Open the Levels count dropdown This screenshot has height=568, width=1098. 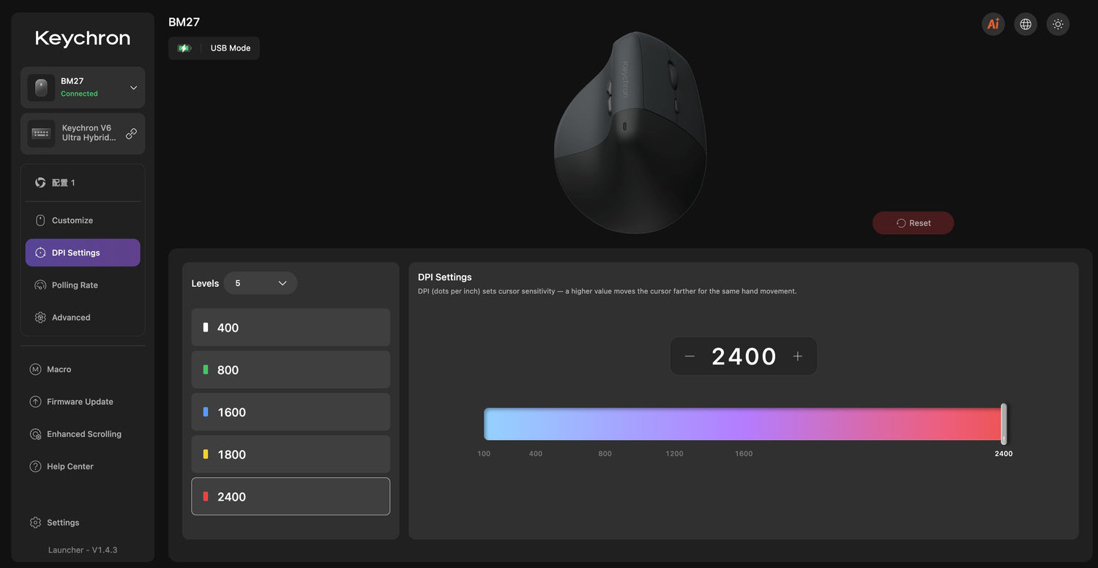click(x=261, y=283)
